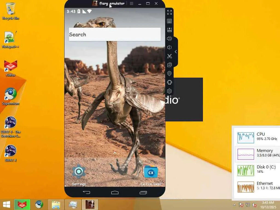Open emulator settings gear in sidebar

pos(169,91)
